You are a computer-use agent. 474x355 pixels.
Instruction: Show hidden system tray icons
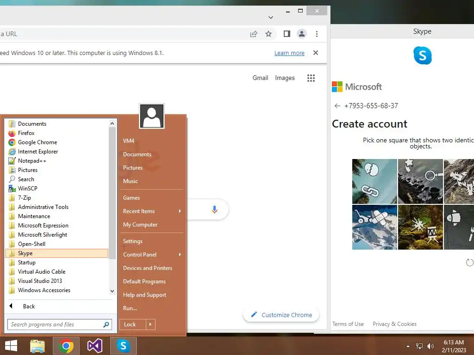[x=408, y=346]
